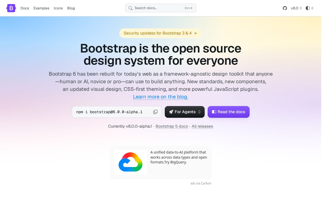View the All releases link
Image resolution: width=325 pixels, height=203 pixels.
202,126
